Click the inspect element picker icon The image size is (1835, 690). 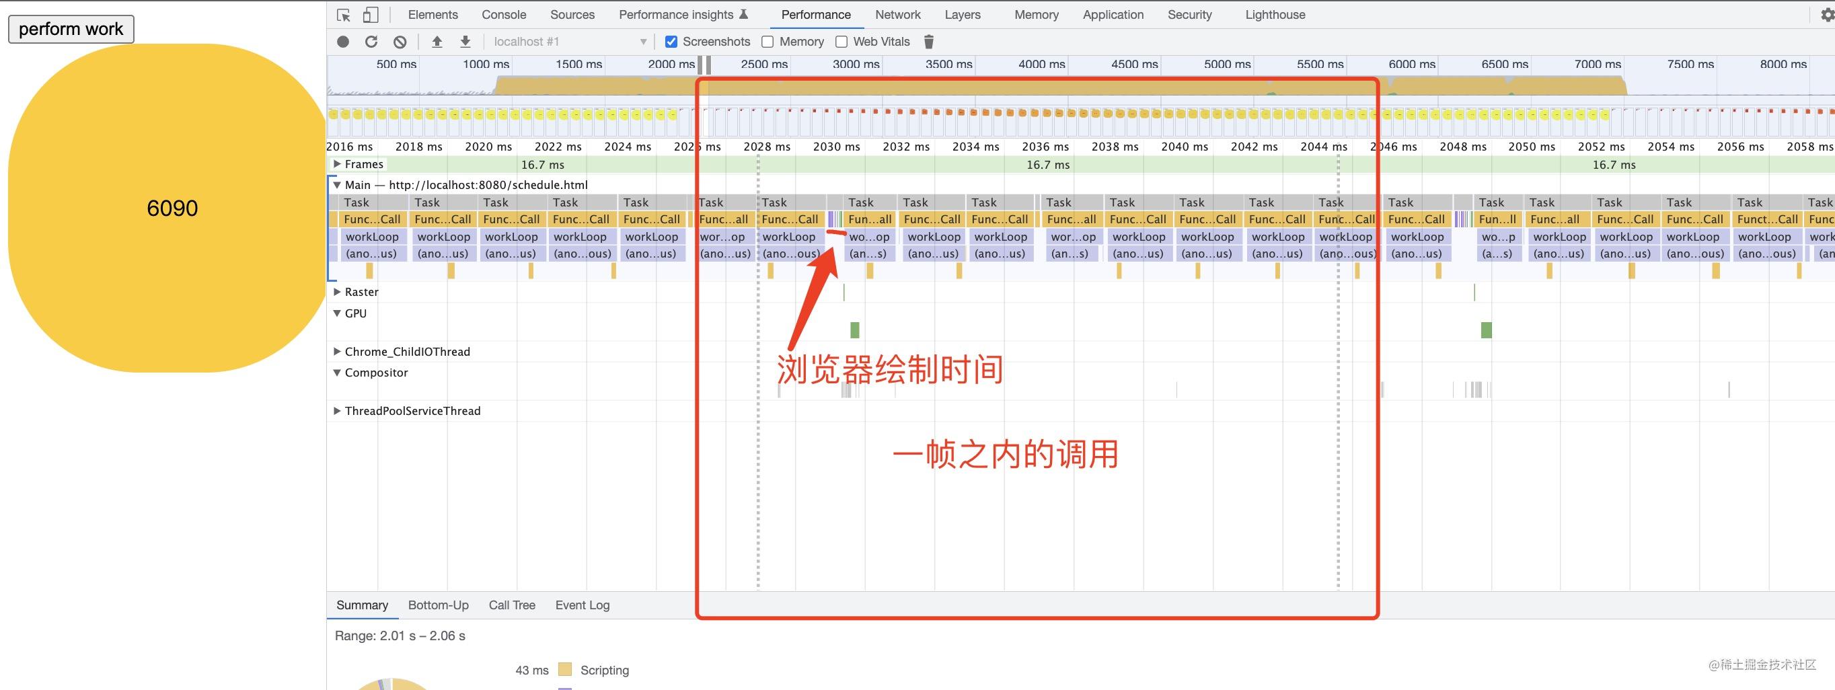coord(343,15)
